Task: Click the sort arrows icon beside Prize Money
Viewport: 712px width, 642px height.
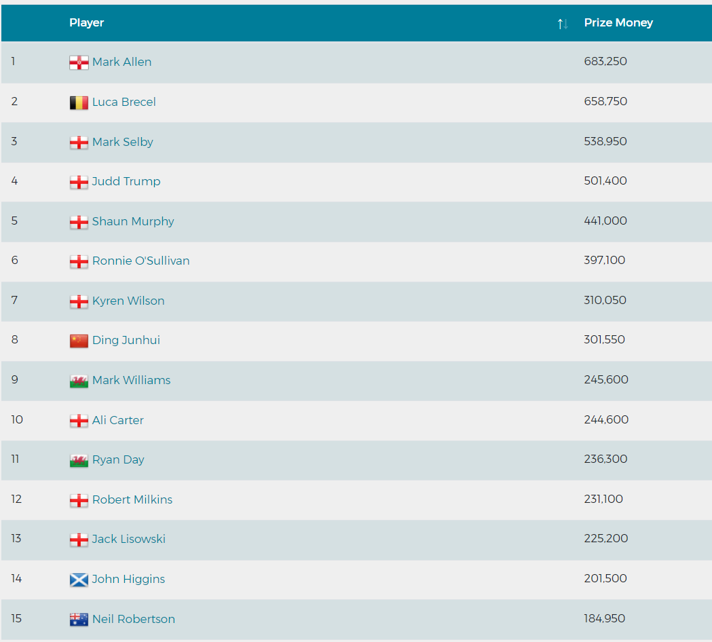Action: point(563,24)
